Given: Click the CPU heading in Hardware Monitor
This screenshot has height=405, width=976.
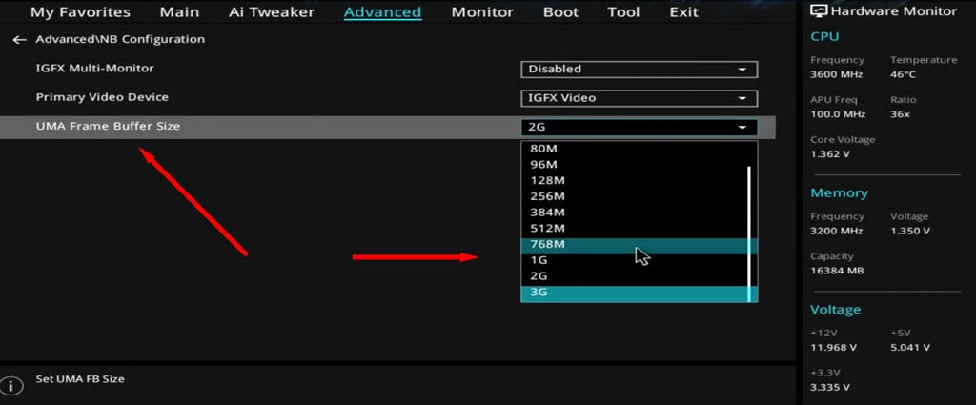Looking at the screenshot, I should [824, 37].
